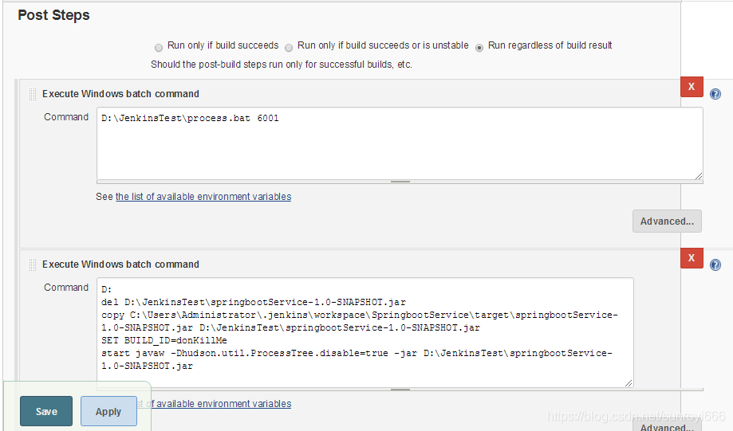Screen dimensions: 733x431
Task: Delete the second batch command step
Action: pyautogui.click(x=692, y=258)
